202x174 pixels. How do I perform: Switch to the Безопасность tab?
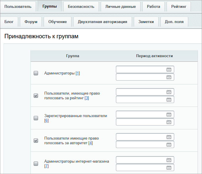point(81,6)
